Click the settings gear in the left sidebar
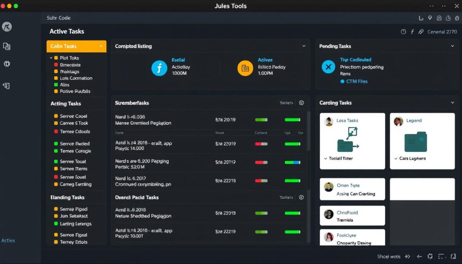The height and width of the screenshot is (264, 462). 6,64
